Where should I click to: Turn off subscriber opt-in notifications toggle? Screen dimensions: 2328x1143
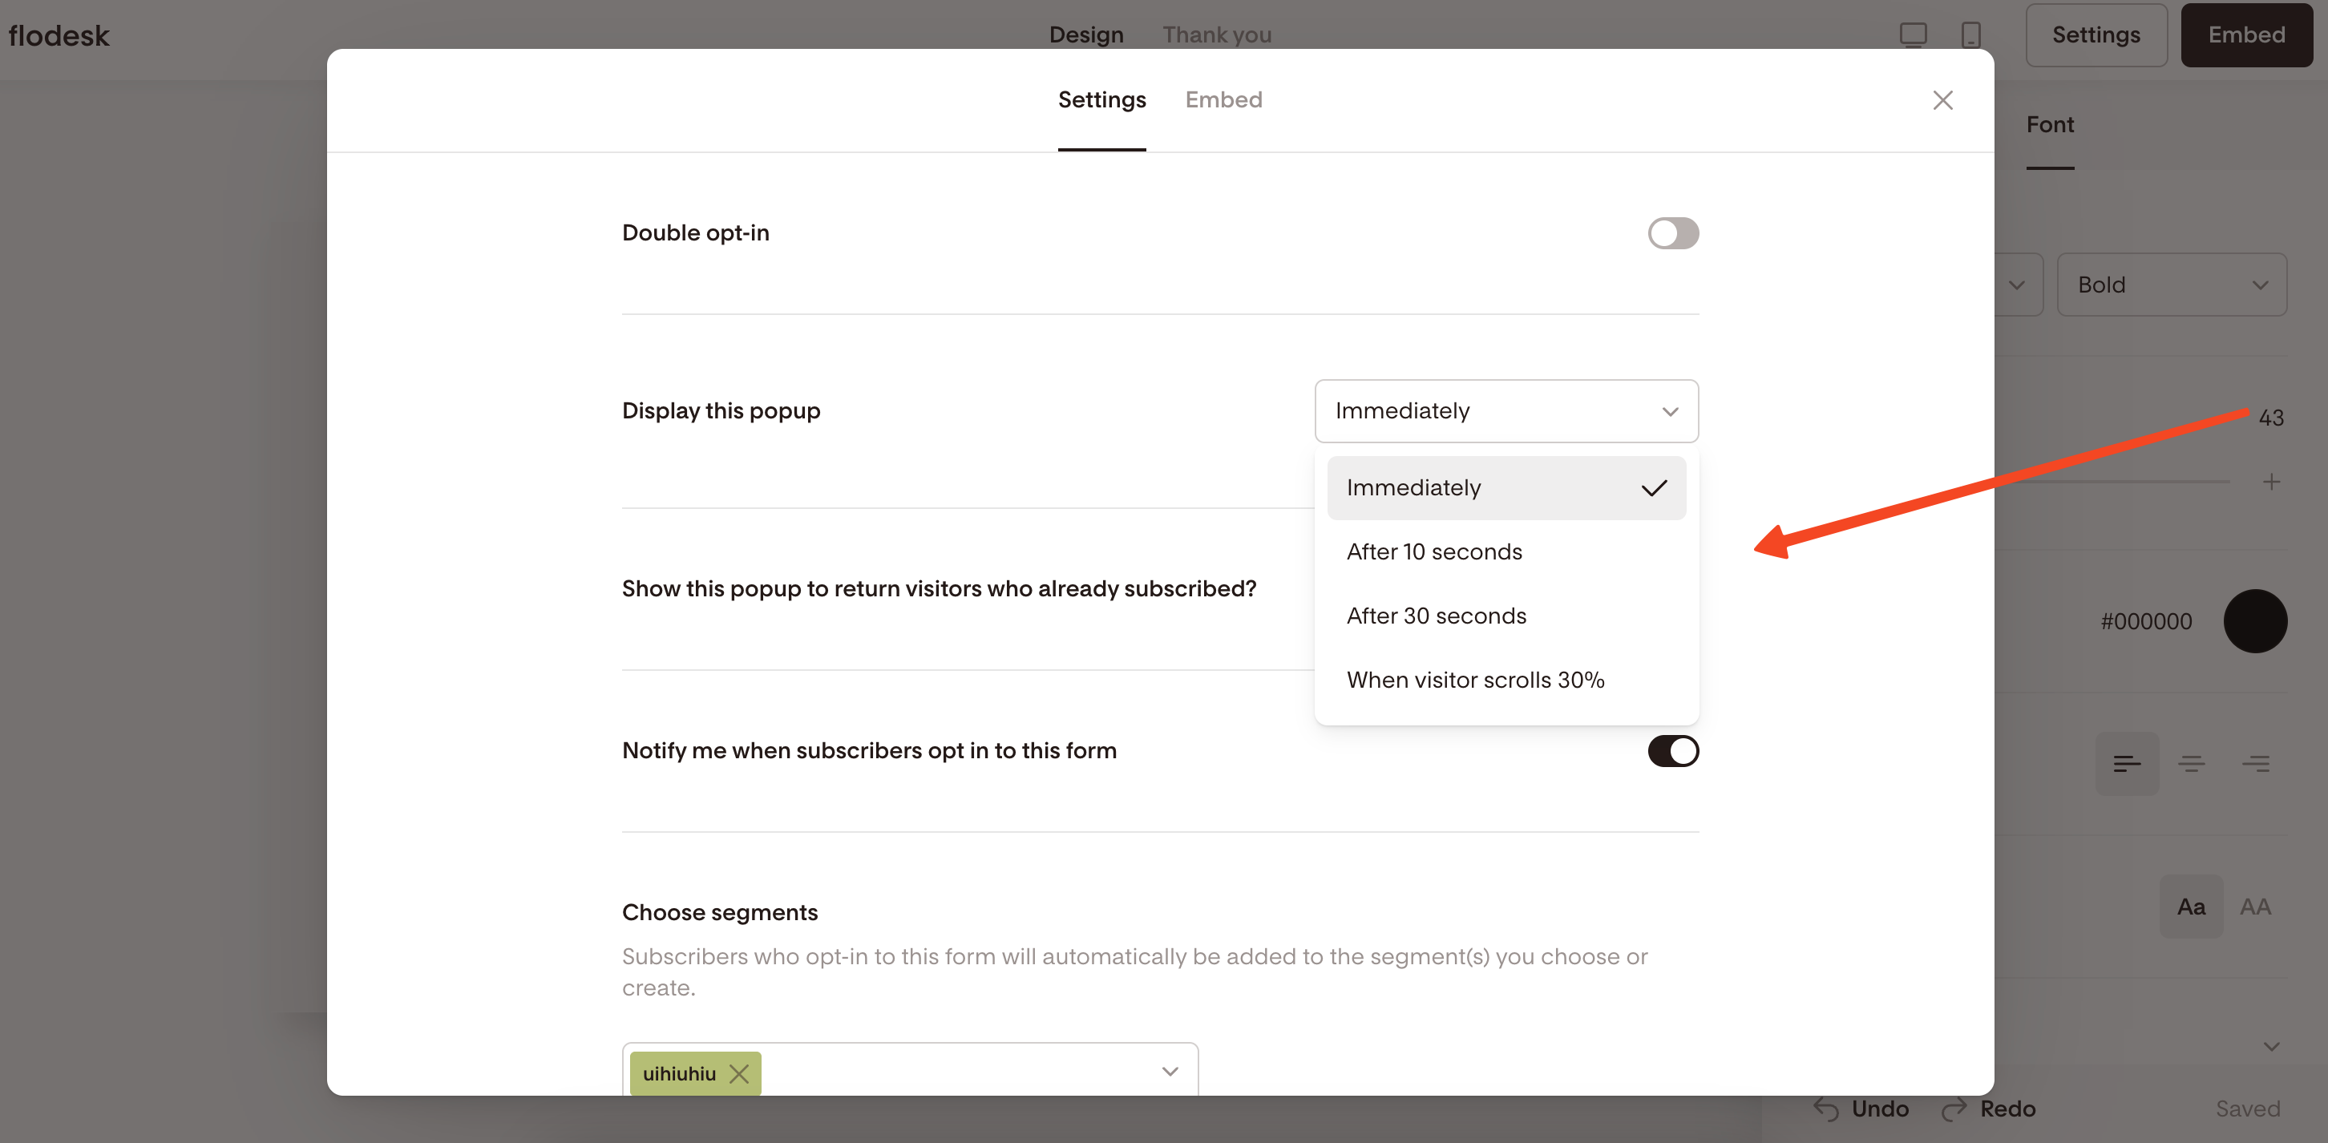[1673, 751]
